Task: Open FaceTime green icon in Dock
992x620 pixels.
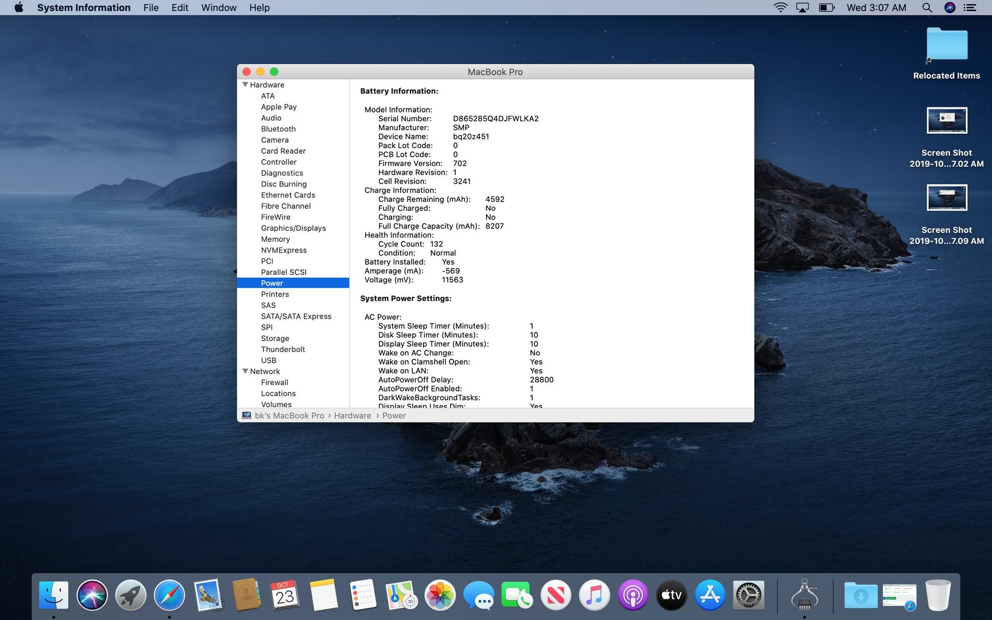Action: [517, 595]
